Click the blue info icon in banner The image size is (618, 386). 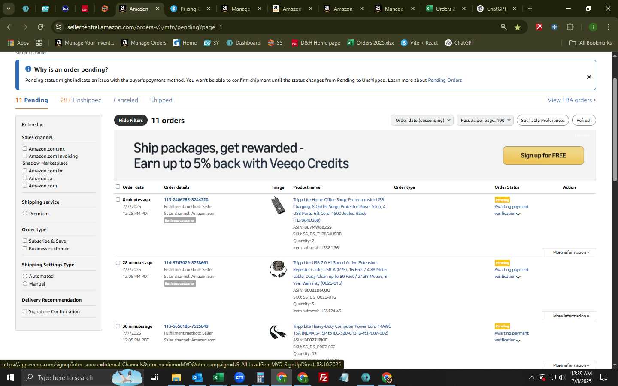click(28, 69)
